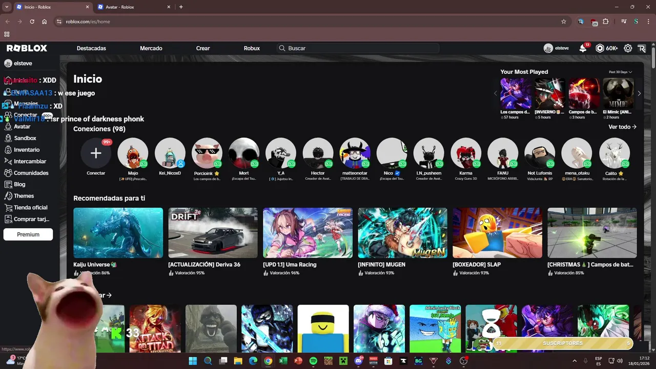656x369 pixels.
Task: Open Sandbox in the sidebar
Action: [25, 138]
